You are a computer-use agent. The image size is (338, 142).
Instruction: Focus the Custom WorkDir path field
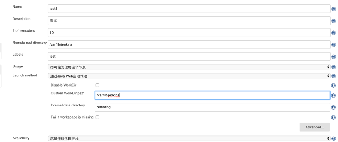(212, 95)
